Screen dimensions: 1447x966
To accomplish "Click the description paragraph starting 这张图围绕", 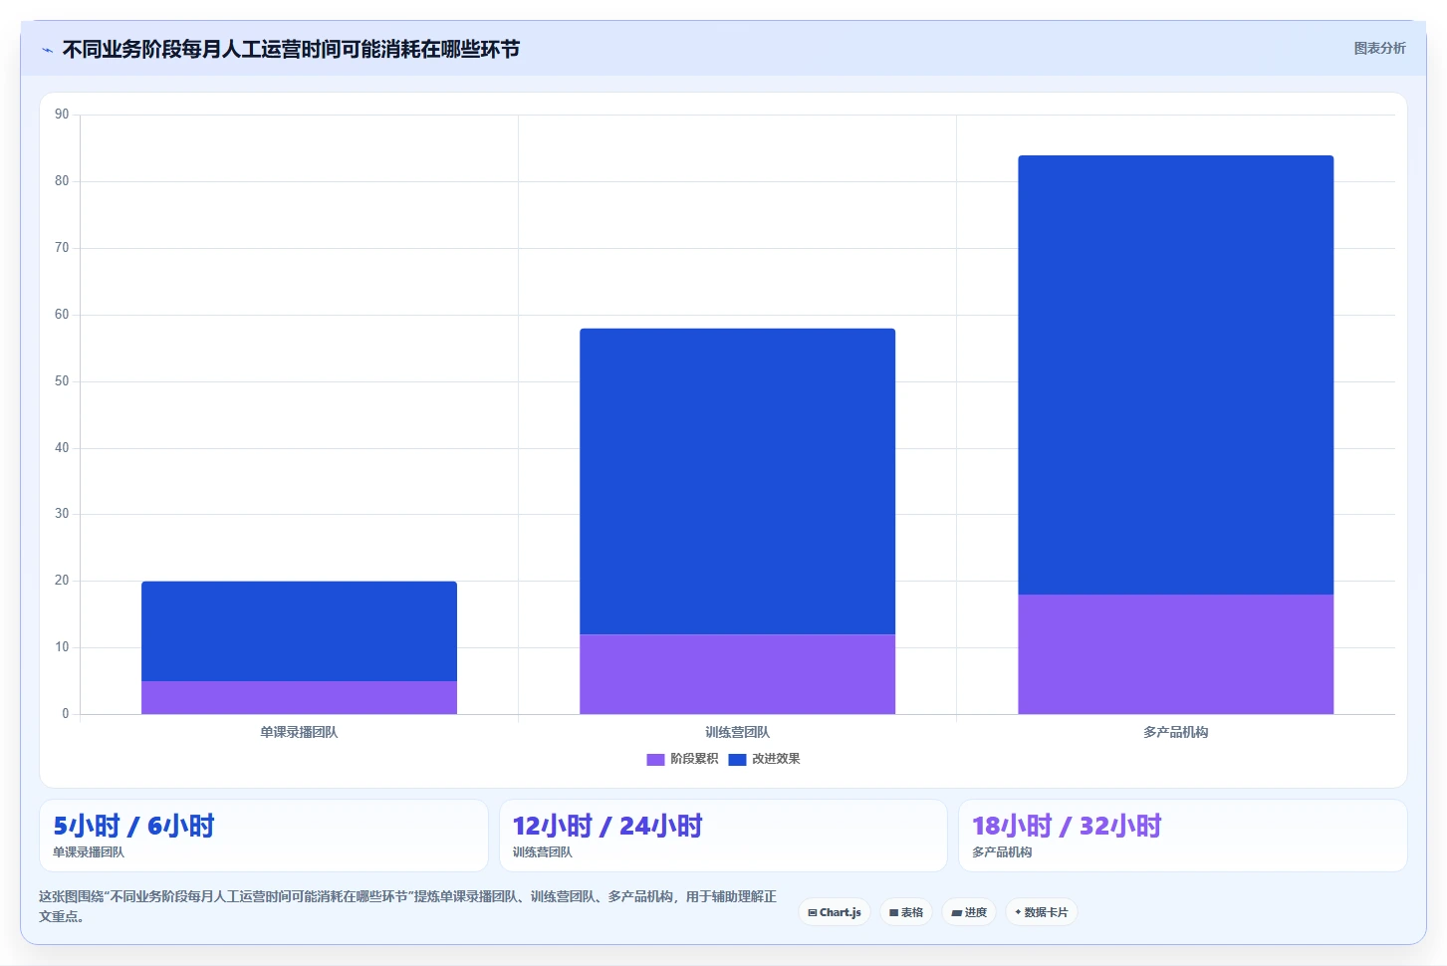I will click(407, 906).
